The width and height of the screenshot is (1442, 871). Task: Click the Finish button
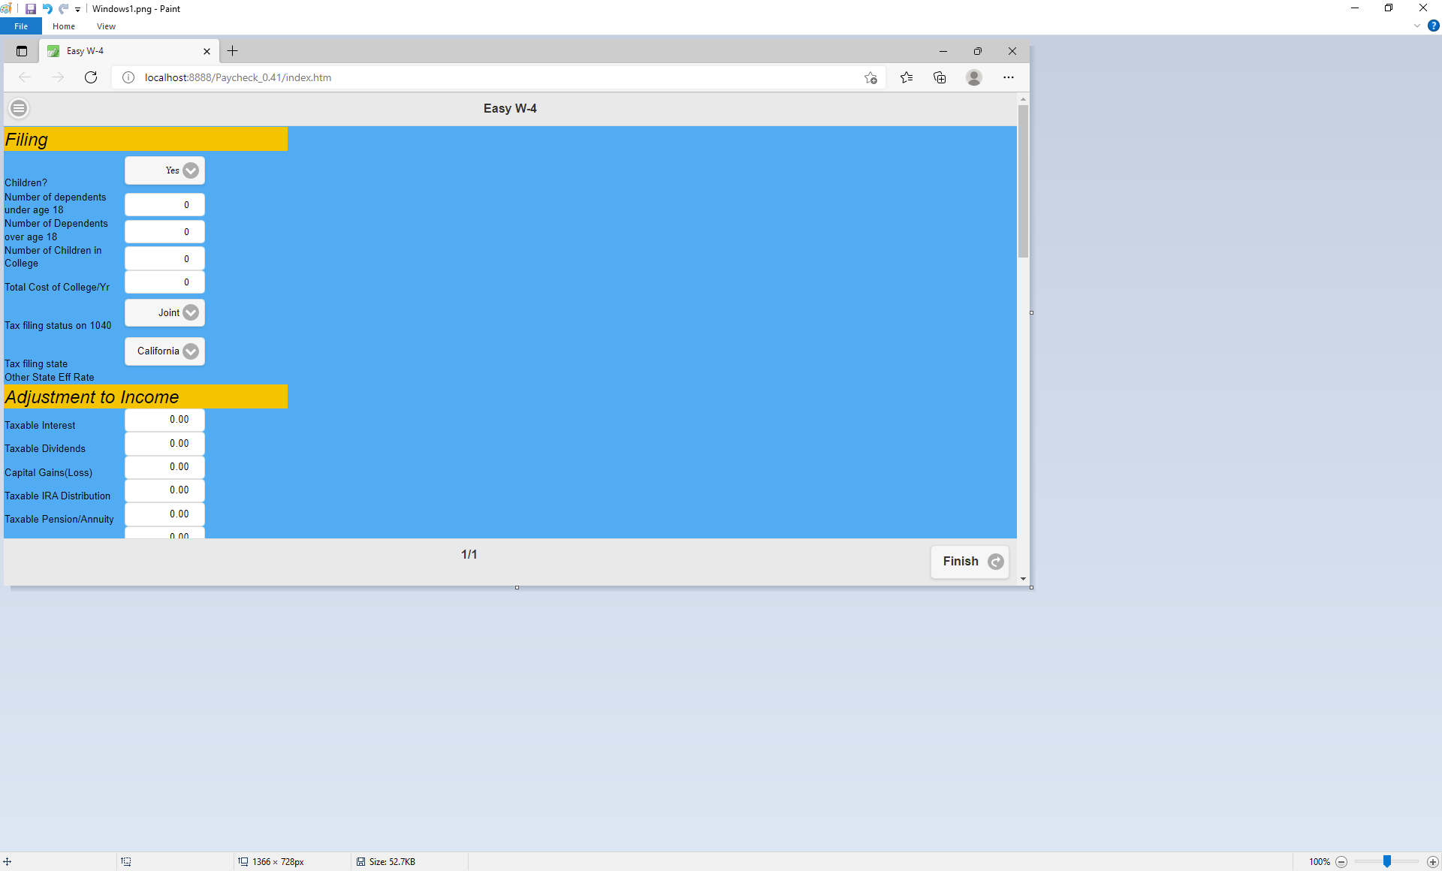[970, 562]
